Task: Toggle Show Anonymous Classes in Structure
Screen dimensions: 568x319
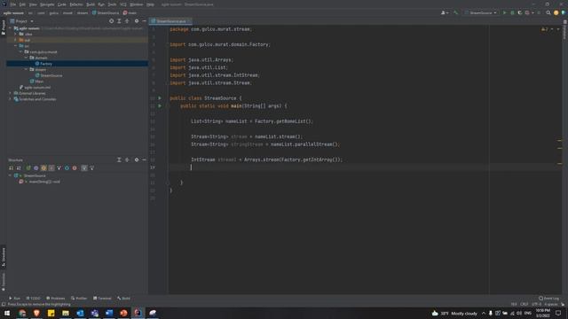Action: click(51, 168)
